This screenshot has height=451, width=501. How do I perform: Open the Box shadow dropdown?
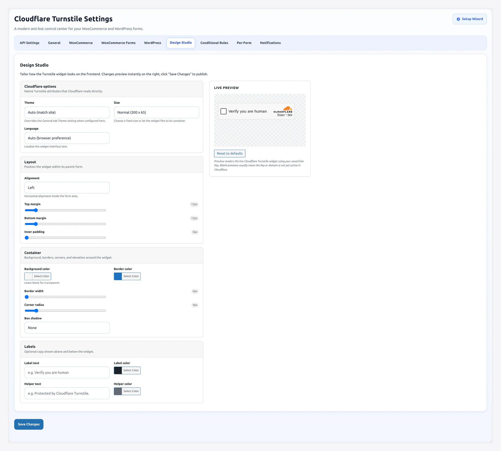tap(67, 328)
